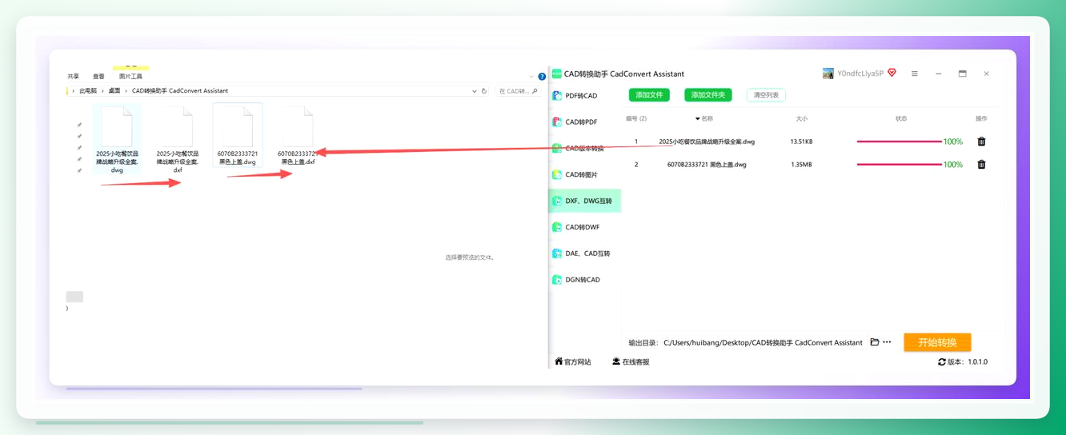Click the progress bar of row 1
The image size is (1066, 435).
click(x=899, y=142)
